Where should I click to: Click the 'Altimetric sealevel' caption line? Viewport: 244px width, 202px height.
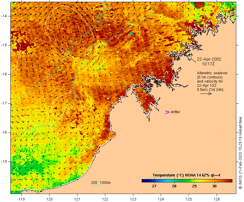212,73
